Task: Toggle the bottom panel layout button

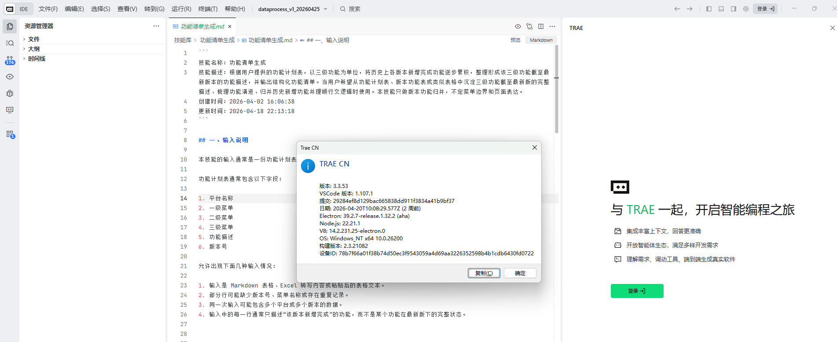Action: (x=721, y=9)
